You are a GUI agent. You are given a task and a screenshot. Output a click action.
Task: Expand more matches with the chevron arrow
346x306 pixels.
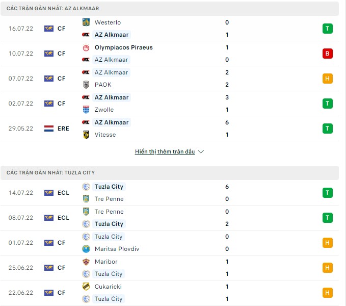[201, 151]
